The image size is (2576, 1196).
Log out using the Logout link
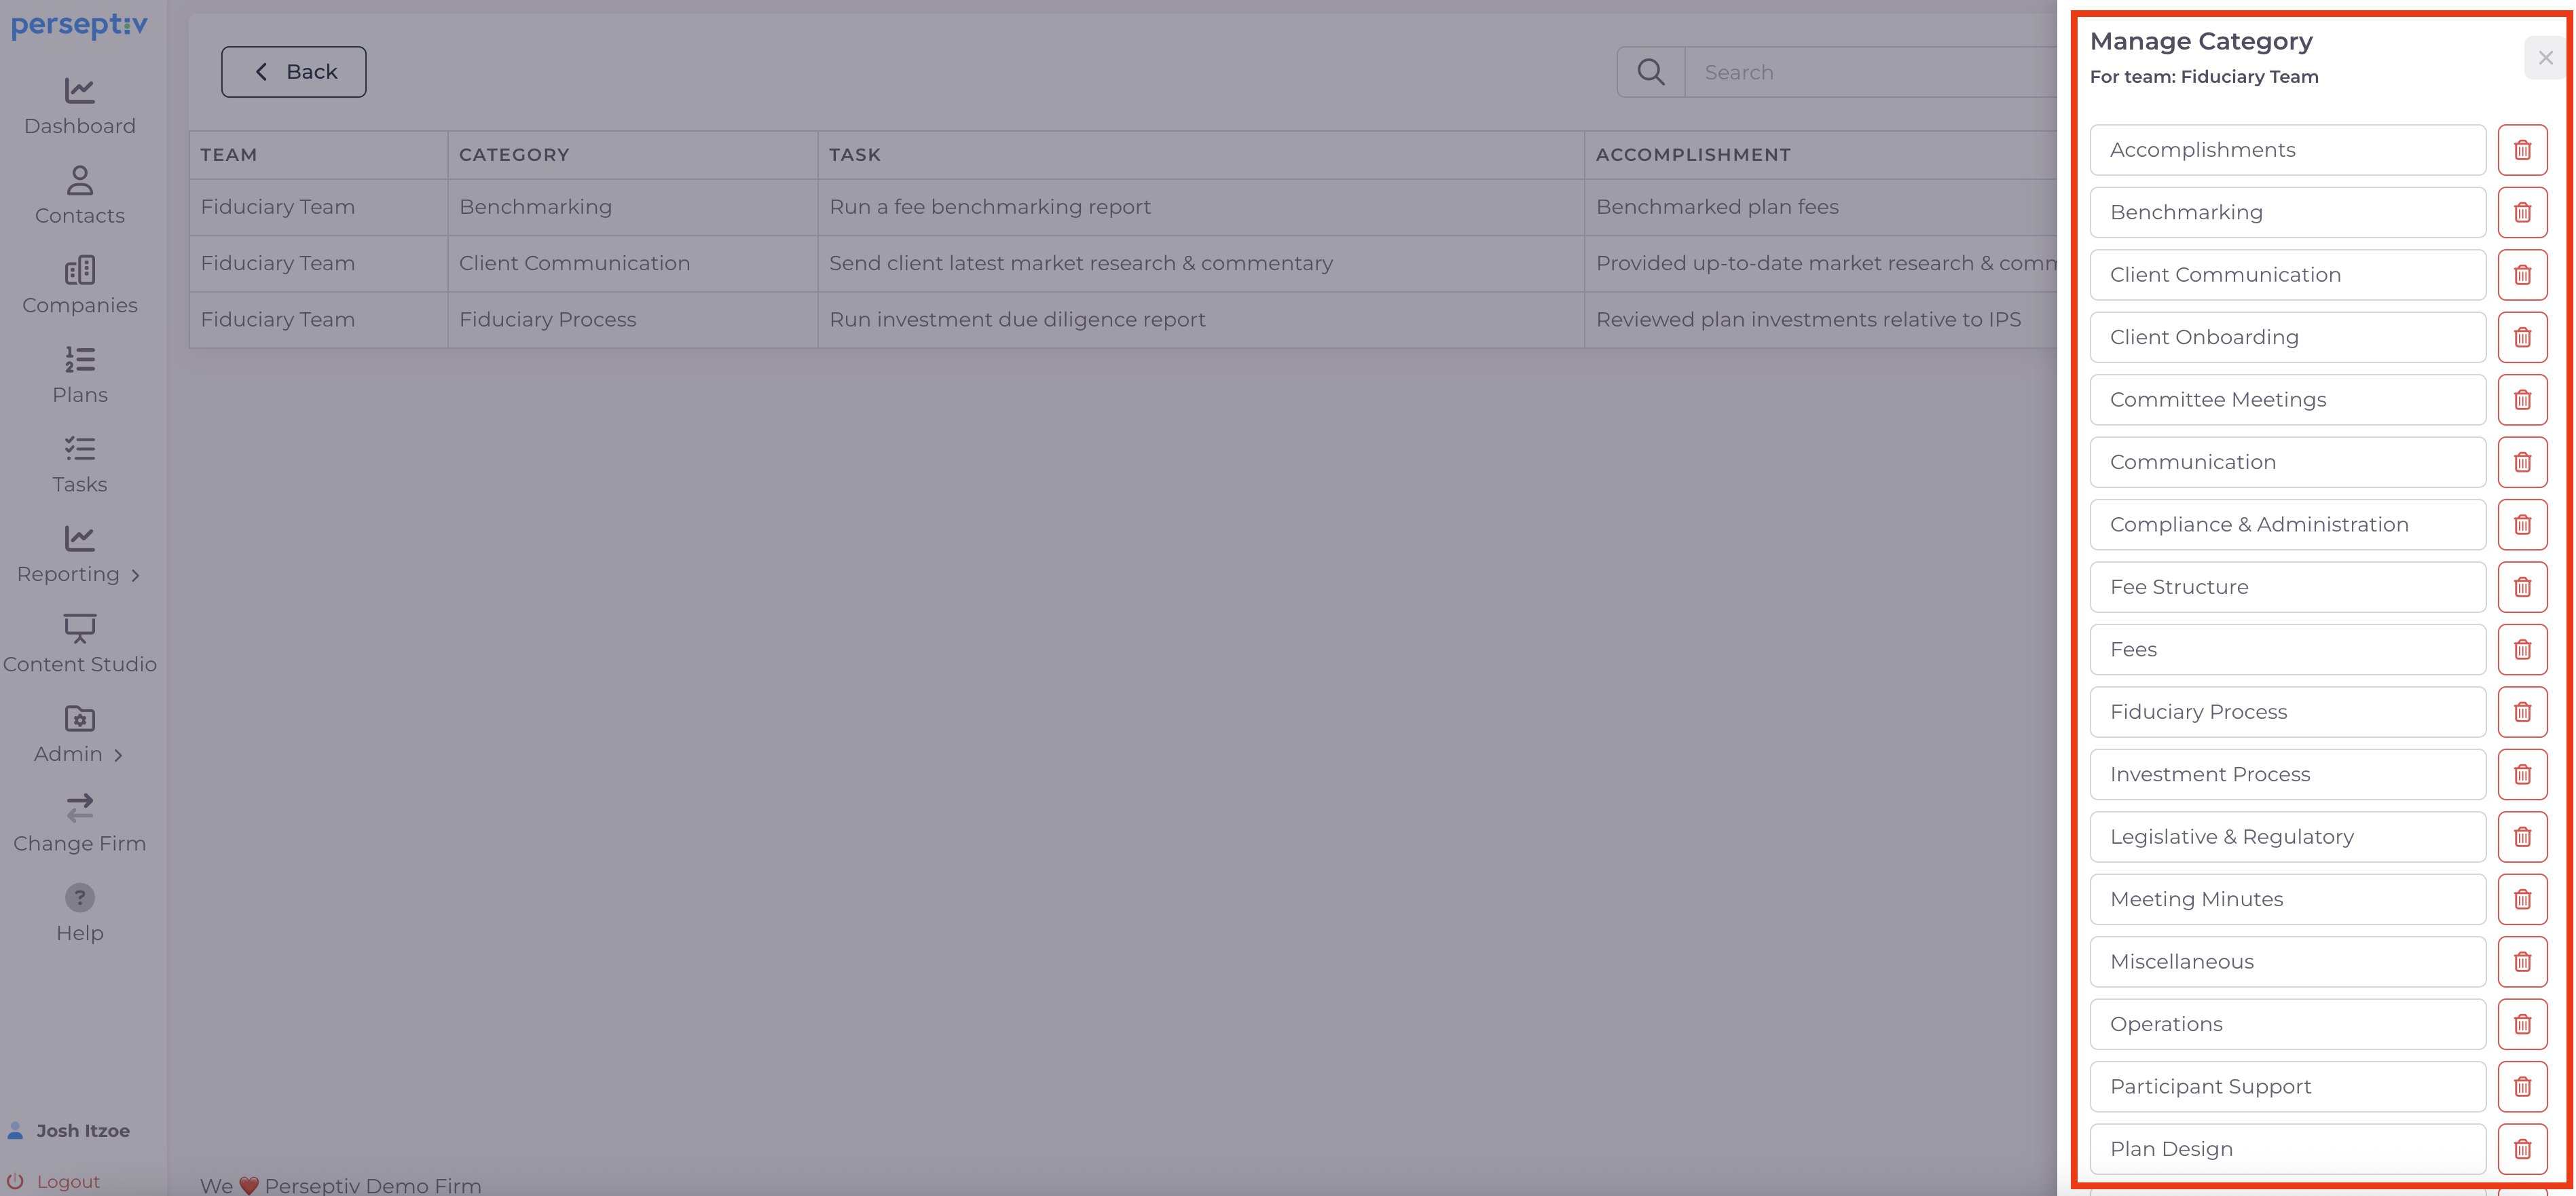[67, 1181]
